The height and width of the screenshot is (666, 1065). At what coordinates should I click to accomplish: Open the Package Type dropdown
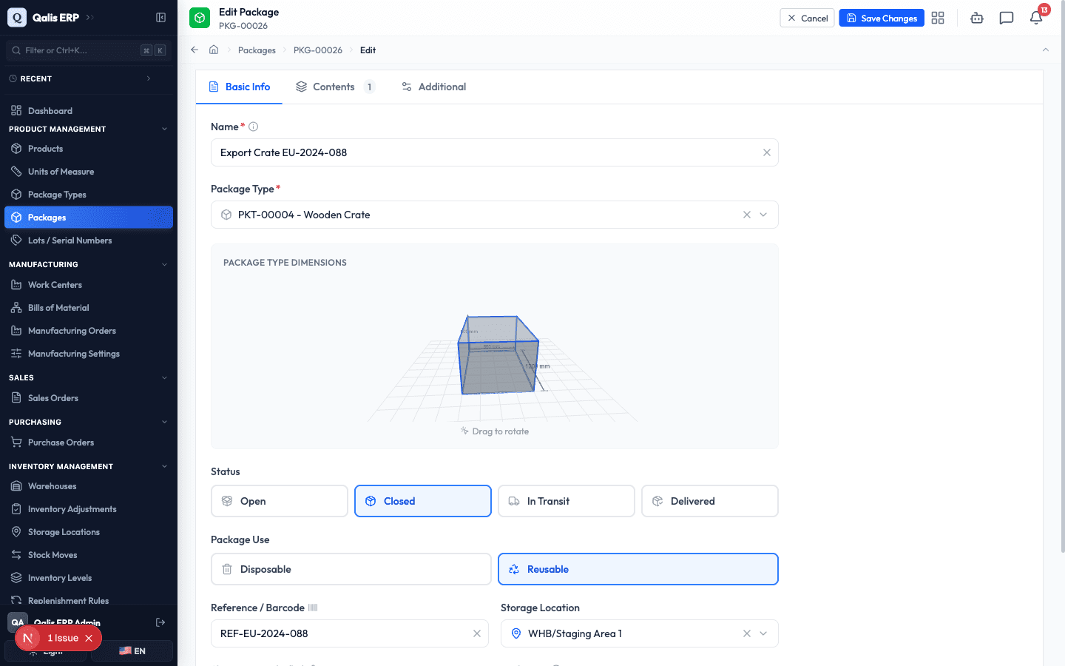tap(763, 215)
